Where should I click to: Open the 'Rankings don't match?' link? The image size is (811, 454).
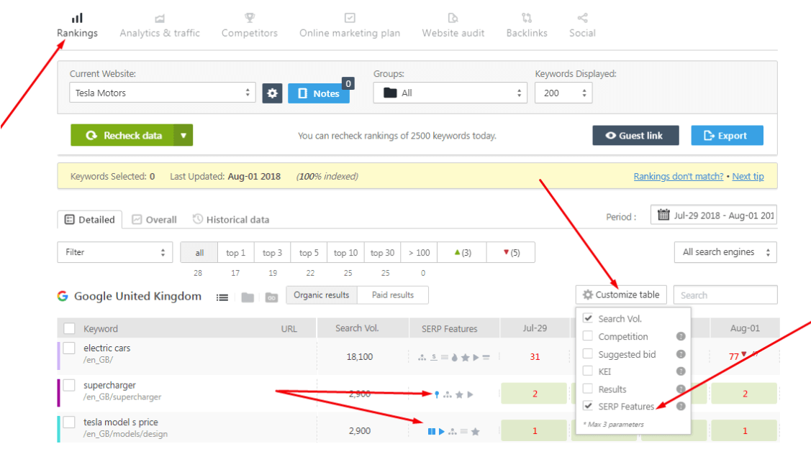click(679, 177)
